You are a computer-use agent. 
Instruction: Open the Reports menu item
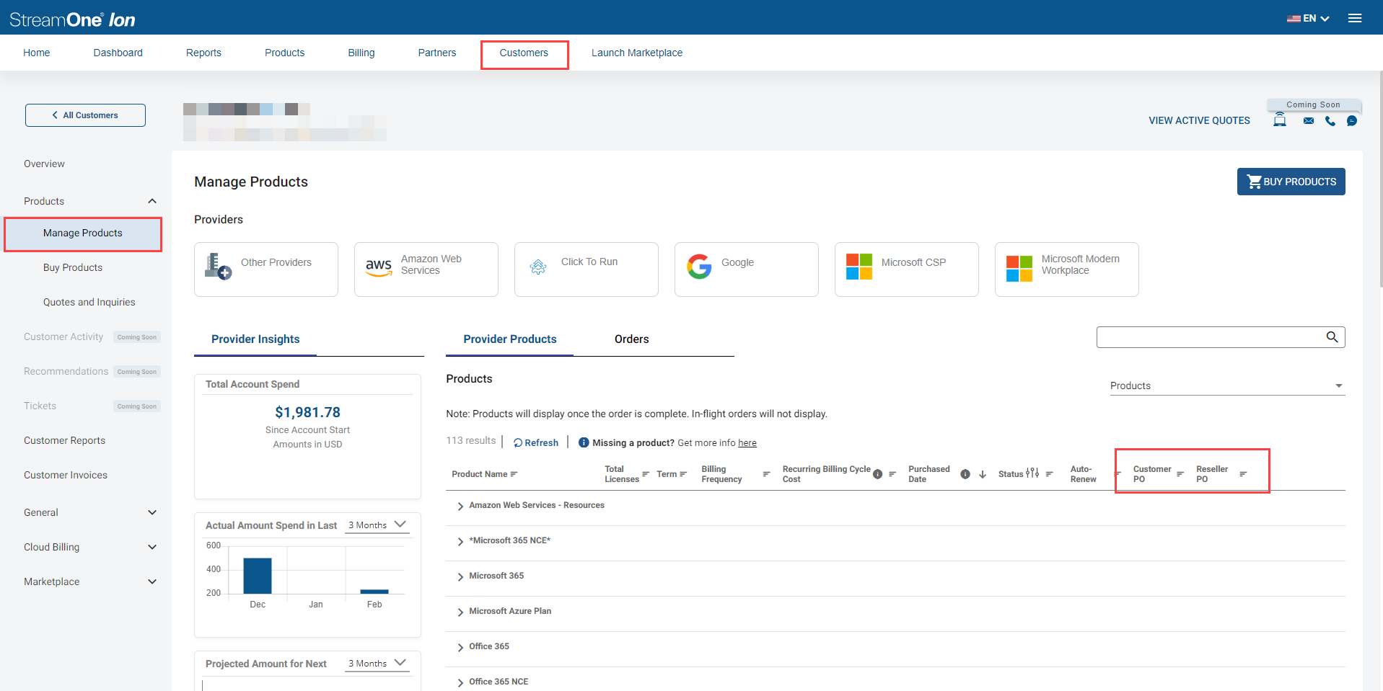coord(203,53)
